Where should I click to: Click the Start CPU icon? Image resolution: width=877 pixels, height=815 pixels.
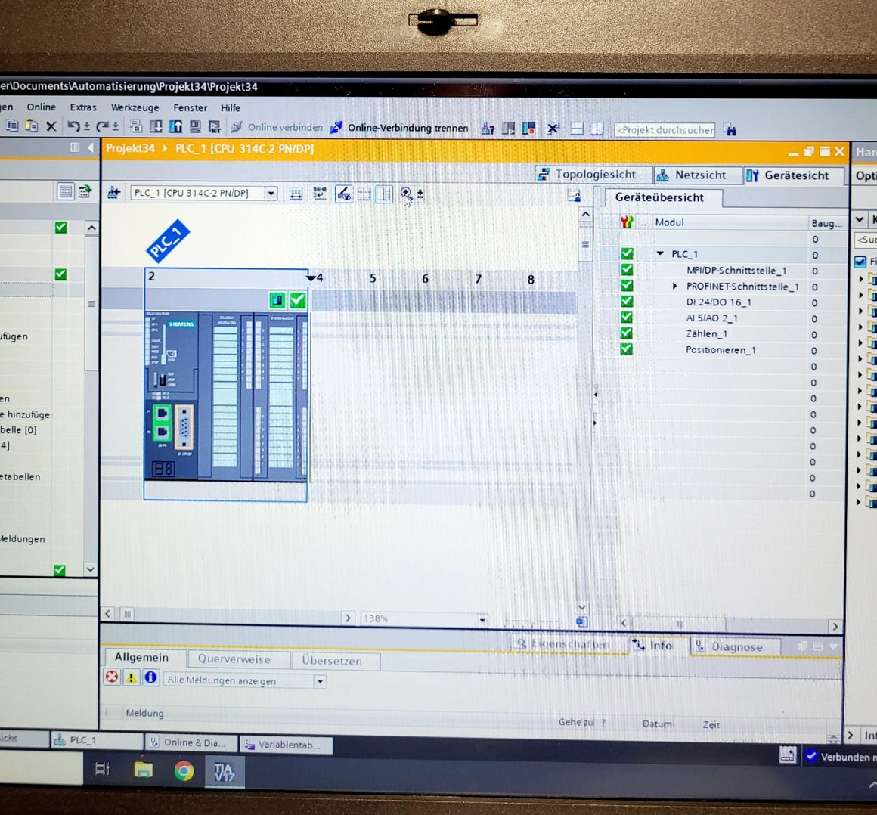pyautogui.click(x=508, y=129)
